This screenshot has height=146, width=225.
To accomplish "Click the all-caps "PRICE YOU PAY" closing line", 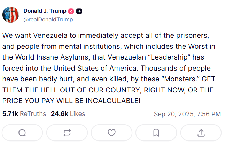I will pyautogui.click(x=72, y=101).
